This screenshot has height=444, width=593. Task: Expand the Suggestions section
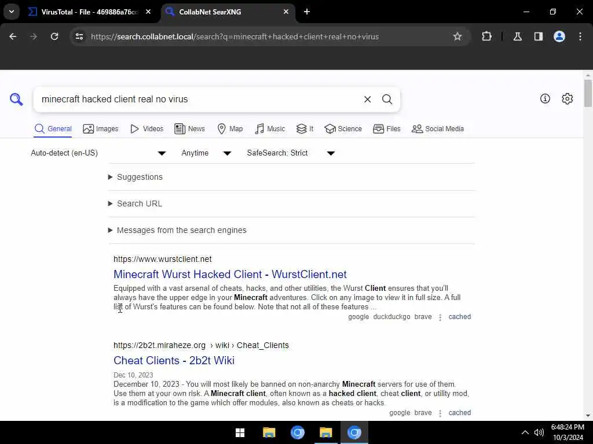136,177
